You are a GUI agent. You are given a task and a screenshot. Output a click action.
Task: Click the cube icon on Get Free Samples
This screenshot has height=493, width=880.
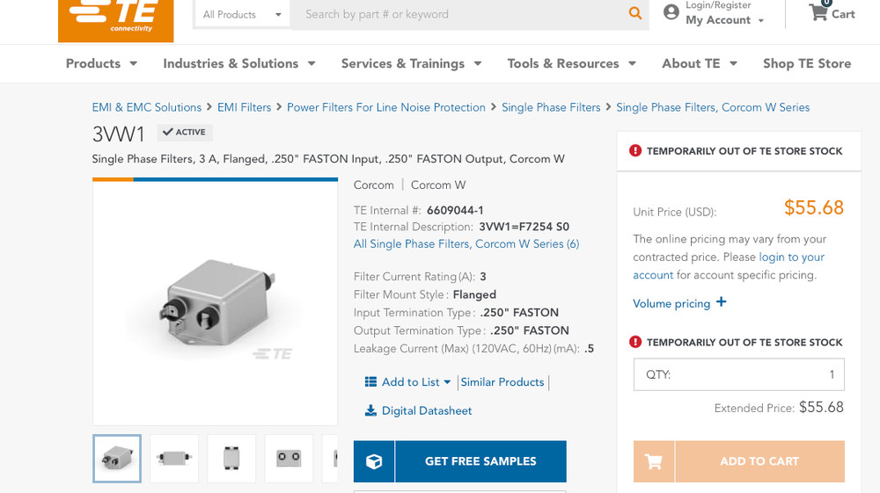click(x=374, y=461)
